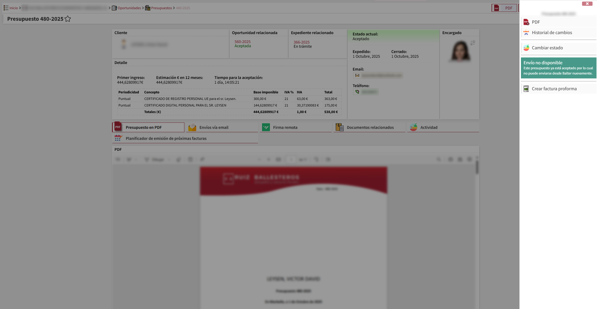Open Historial de cambios
597x309 pixels.
click(x=552, y=33)
